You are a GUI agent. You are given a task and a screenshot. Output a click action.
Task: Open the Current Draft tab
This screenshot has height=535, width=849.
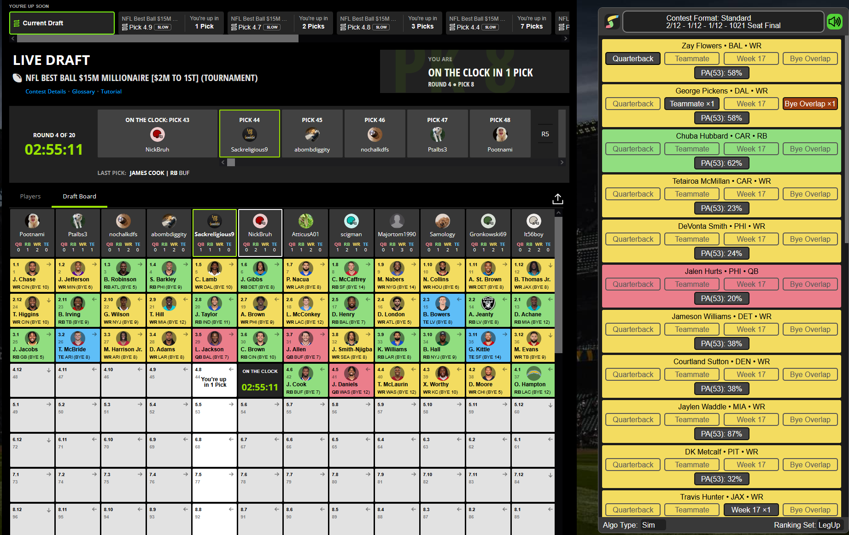(x=62, y=23)
